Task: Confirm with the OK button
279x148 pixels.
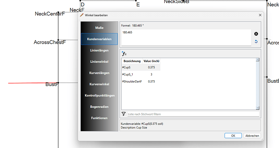Action: click(x=233, y=136)
